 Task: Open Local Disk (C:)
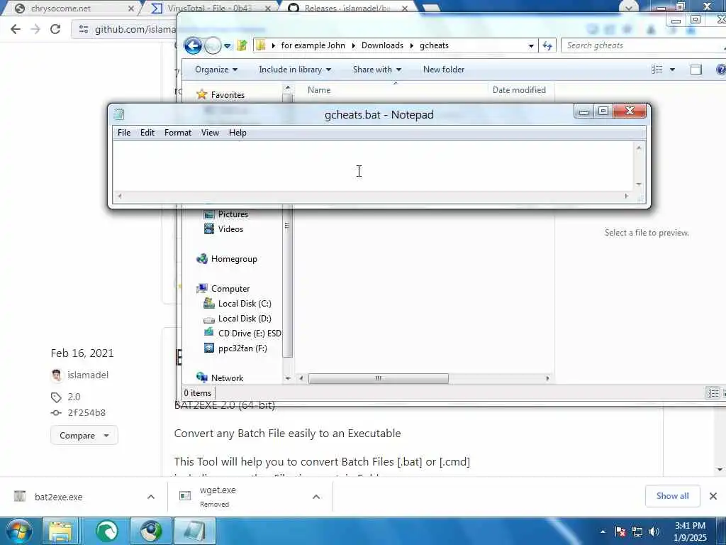(245, 304)
